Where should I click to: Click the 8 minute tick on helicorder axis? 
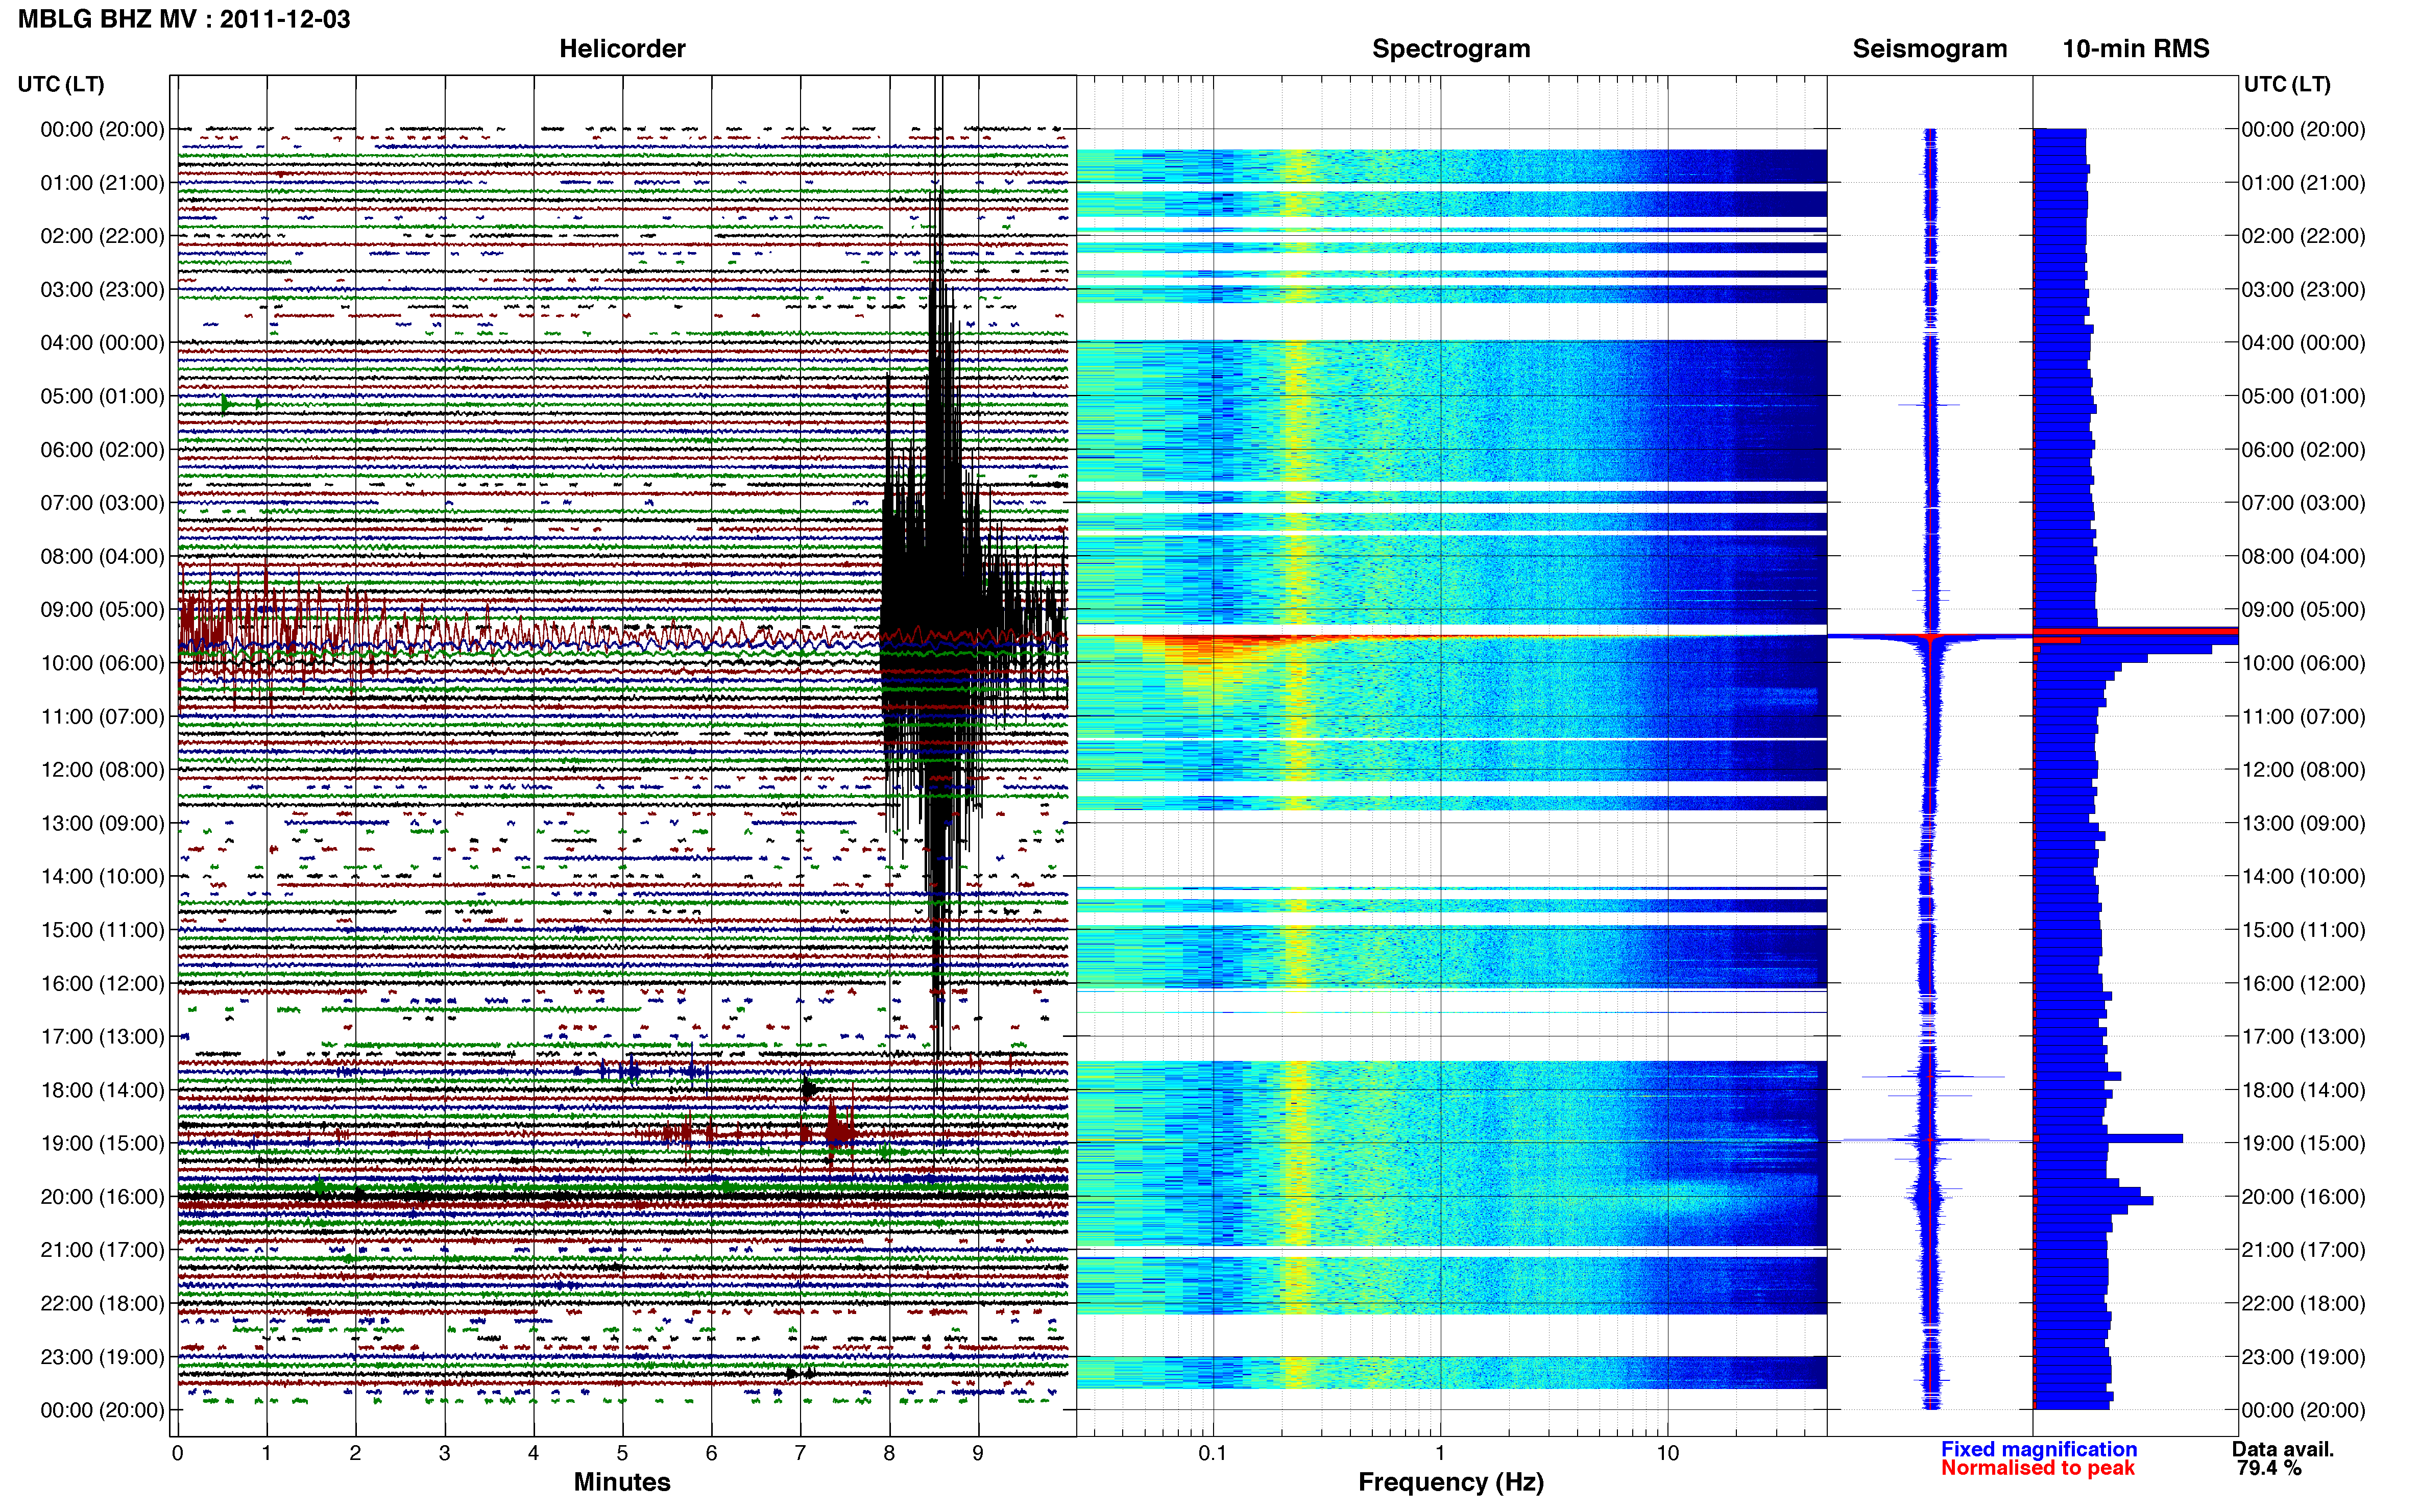coord(888,1452)
